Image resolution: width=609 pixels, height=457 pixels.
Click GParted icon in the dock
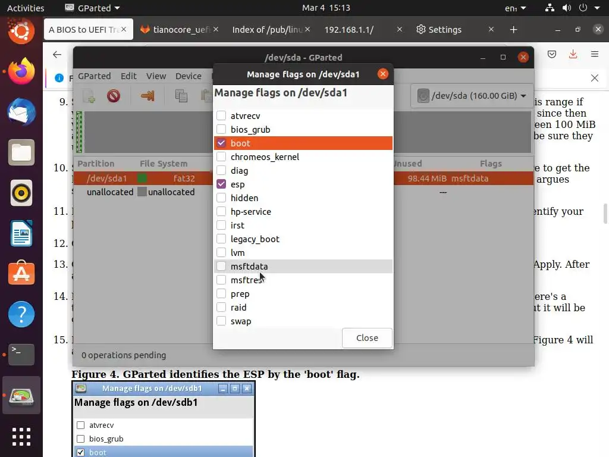pos(21,396)
